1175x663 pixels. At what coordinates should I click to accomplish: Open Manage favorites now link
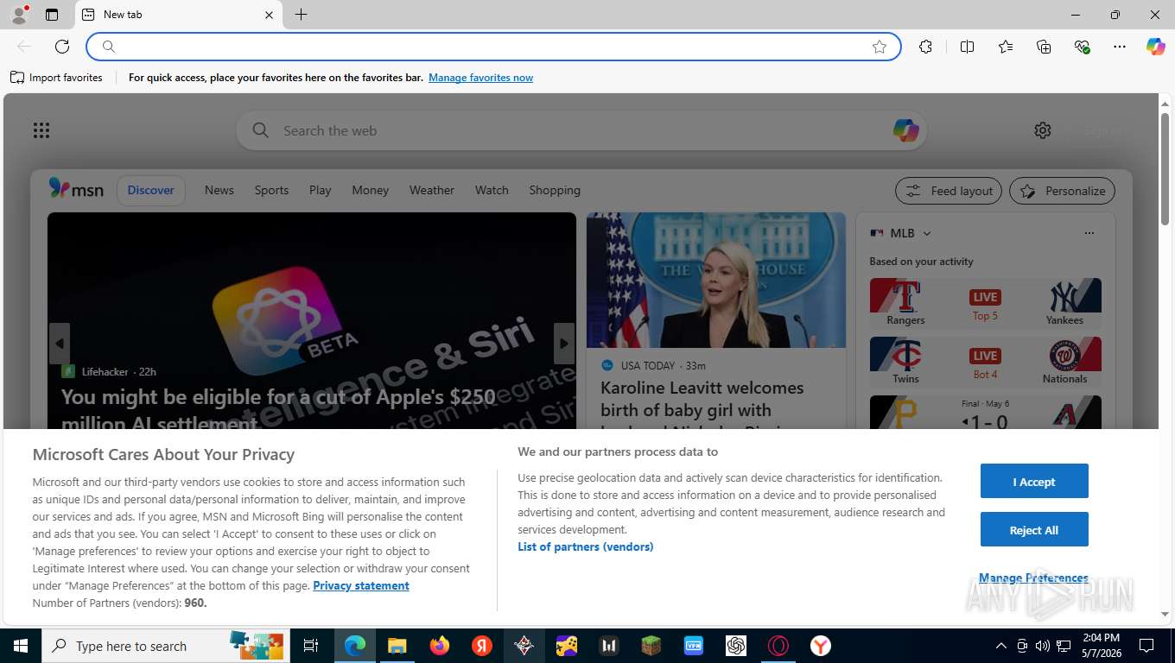pyautogui.click(x=480, y=78)
